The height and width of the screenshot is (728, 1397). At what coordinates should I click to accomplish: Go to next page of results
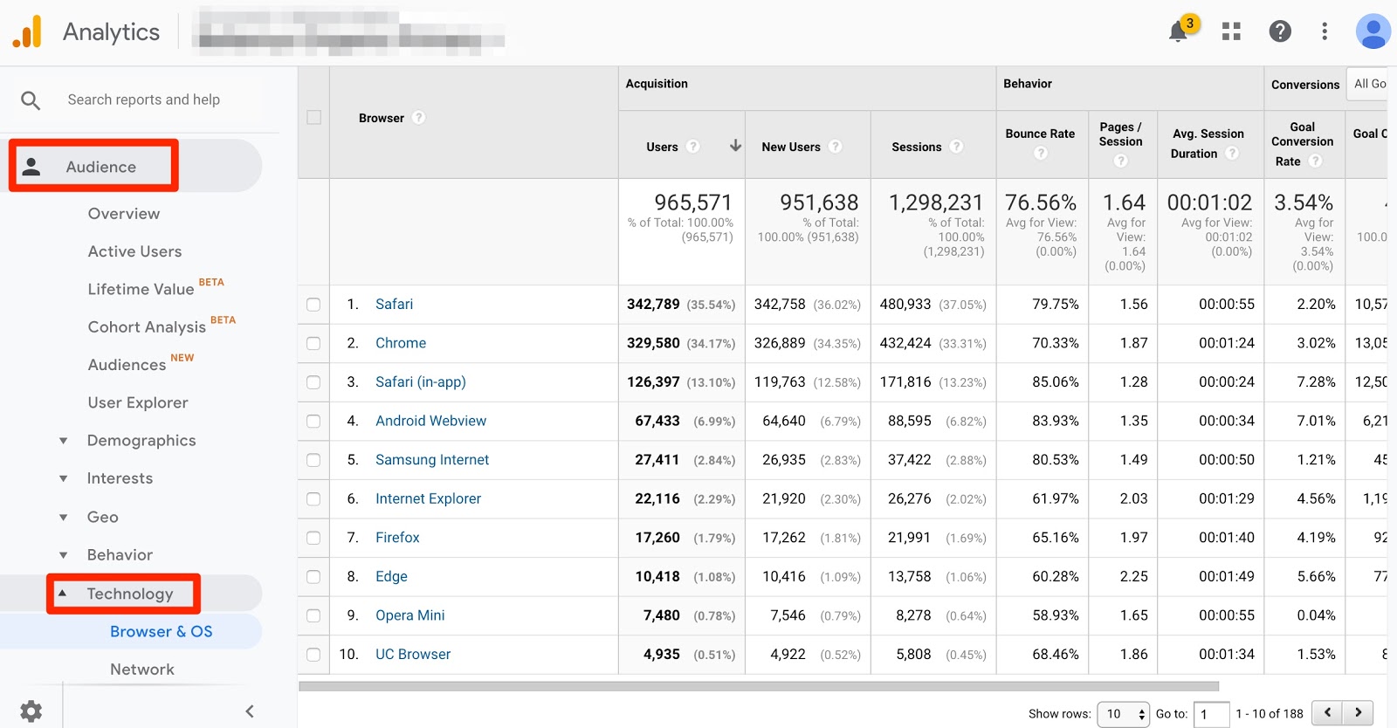pyautogui.click(x=1358, y=712)
